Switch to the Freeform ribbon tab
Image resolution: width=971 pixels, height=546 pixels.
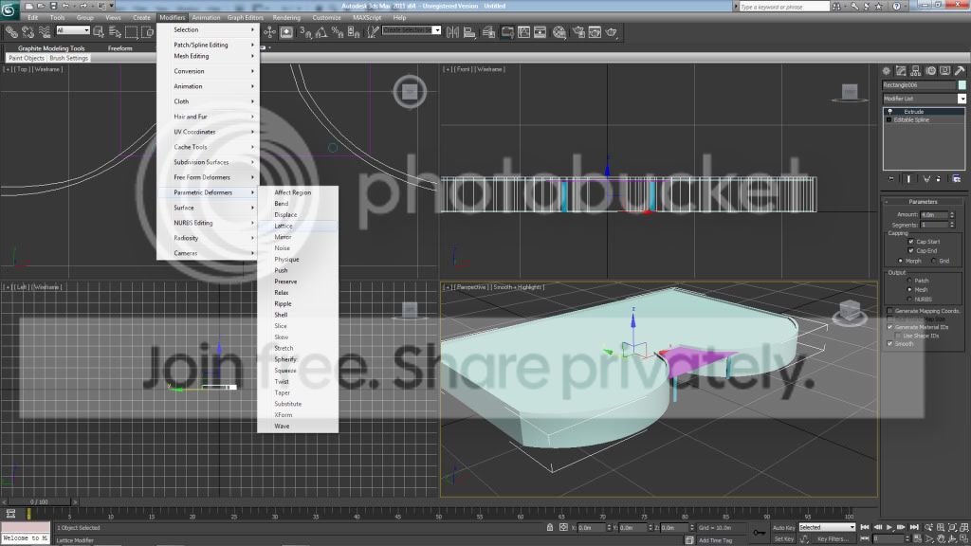[120, 48]
